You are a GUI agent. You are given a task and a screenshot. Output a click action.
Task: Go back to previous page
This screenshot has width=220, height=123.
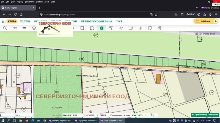point(4,15)
